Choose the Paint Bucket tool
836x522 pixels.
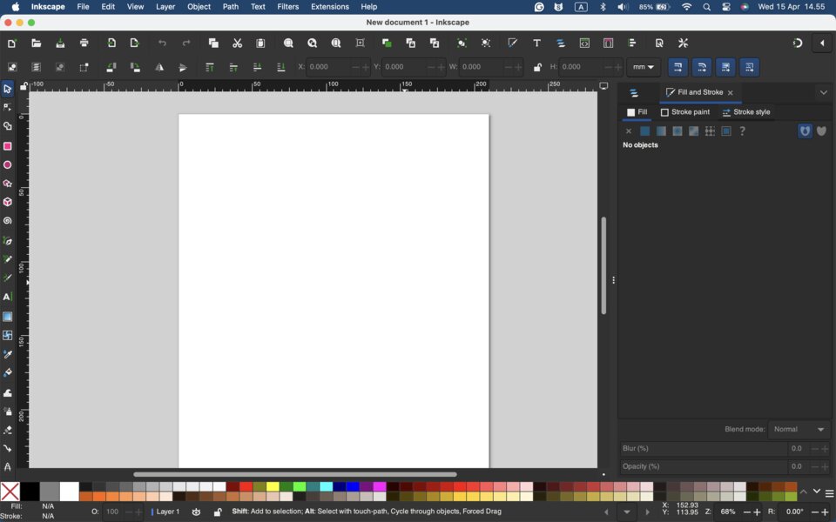coord(8,372)
